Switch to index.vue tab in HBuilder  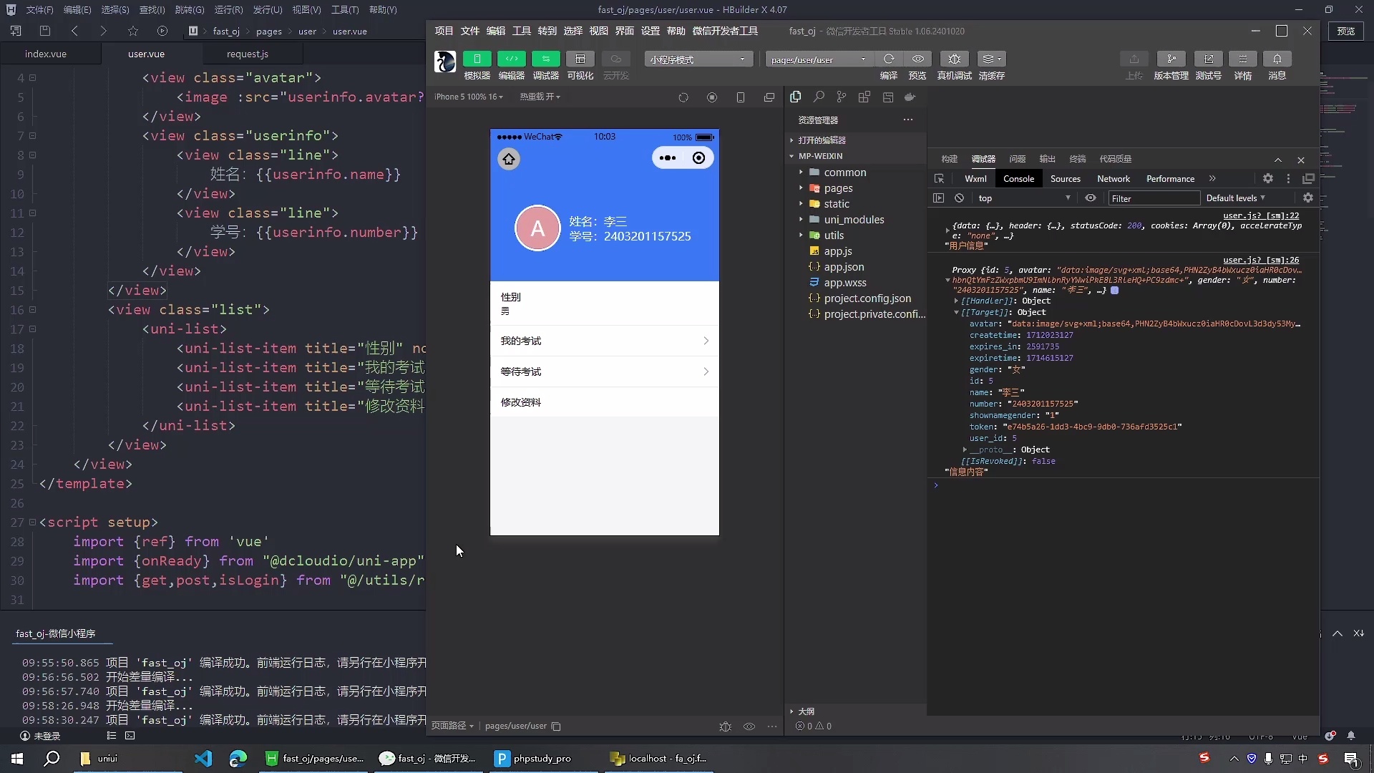pos(46,54)
